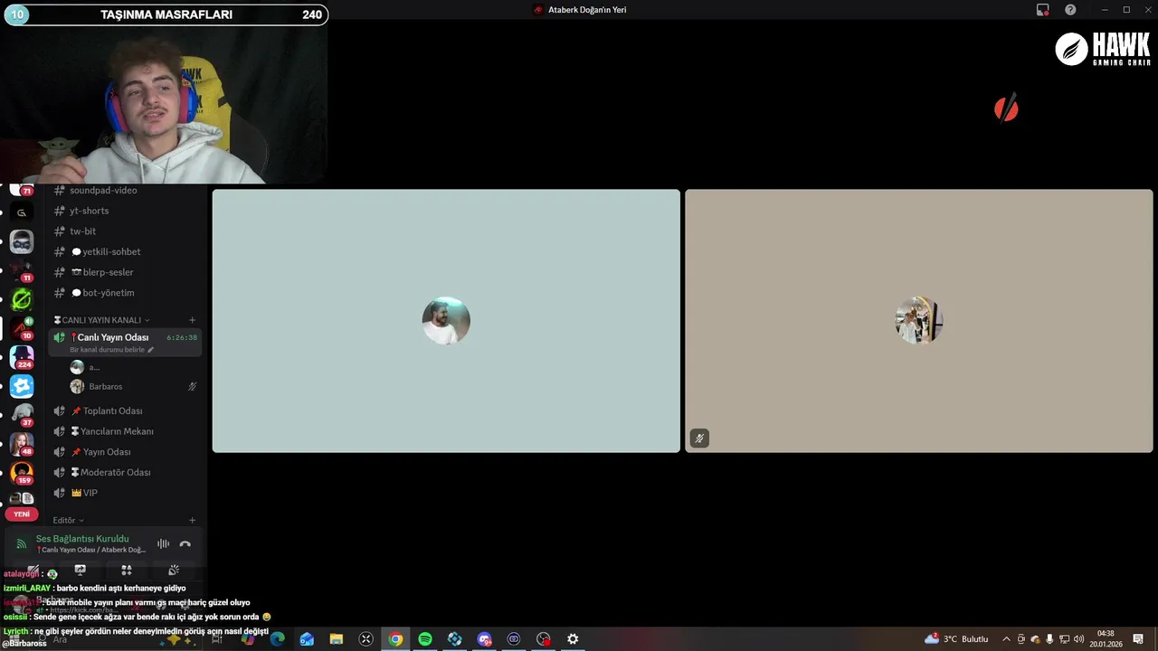The image size is (1158, 651).
Task: Click muted mic indicator on right tile
Action: tap(699, 439)
